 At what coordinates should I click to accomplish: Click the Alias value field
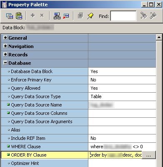tap(122, 130)
